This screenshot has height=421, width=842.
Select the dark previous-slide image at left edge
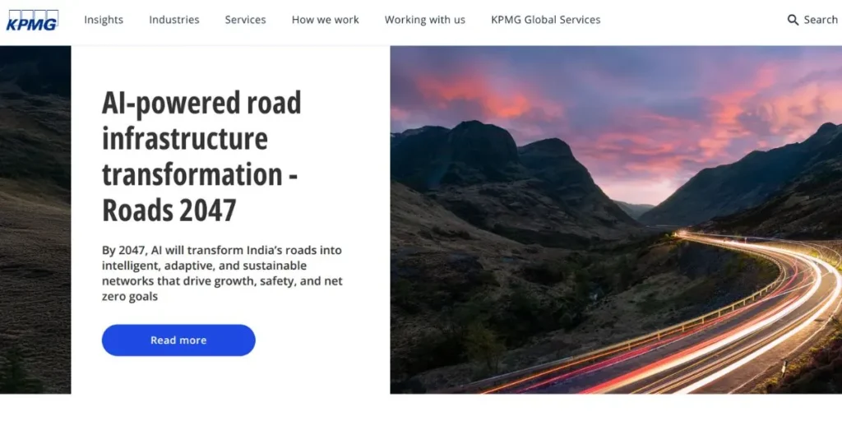pyautogui.click(x=35, y=220)
